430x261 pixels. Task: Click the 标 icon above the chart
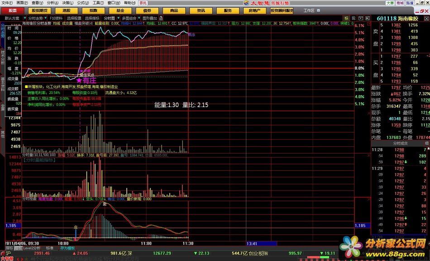click(346, 19)
